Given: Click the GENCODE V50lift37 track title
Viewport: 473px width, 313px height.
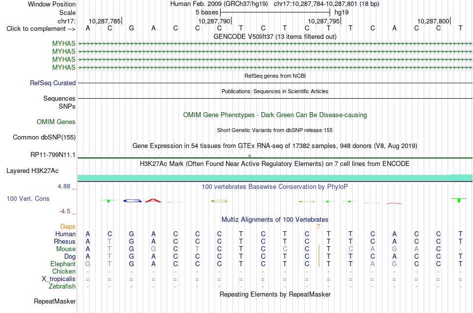Looking at the screenshot, I should tap(275, 36).
